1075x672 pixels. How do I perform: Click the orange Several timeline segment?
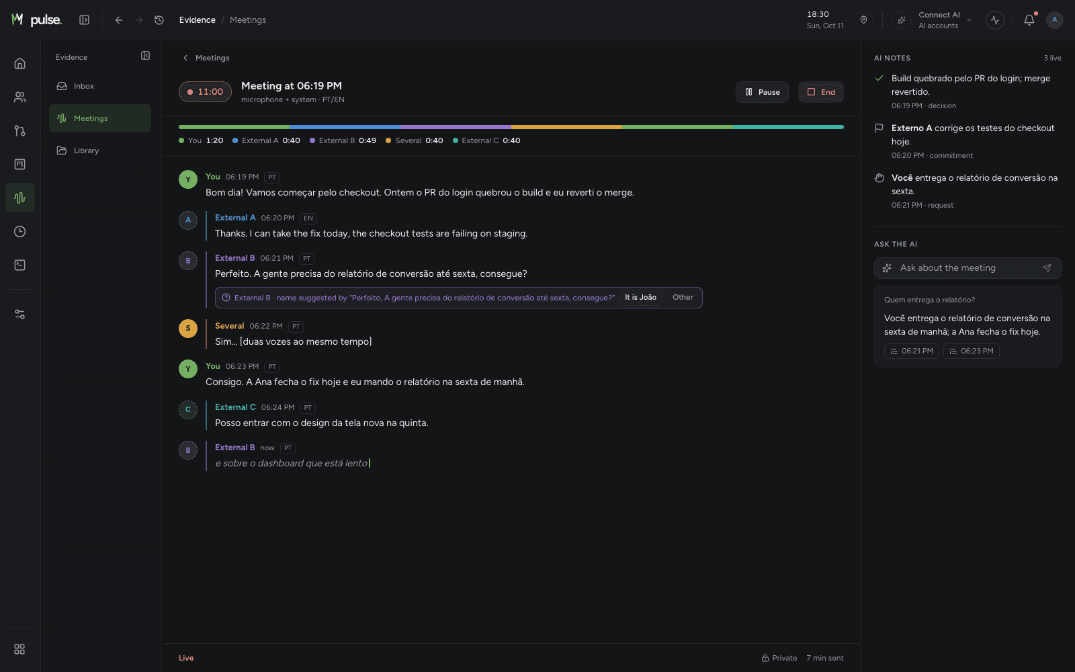pyautogui.click(x=566, y=127)
